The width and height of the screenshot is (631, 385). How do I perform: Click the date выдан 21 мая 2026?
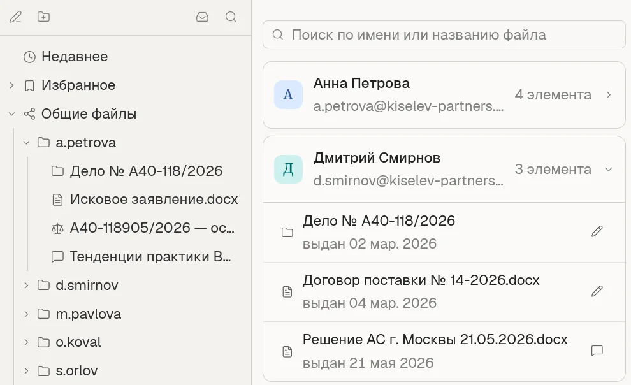(368, 363)
